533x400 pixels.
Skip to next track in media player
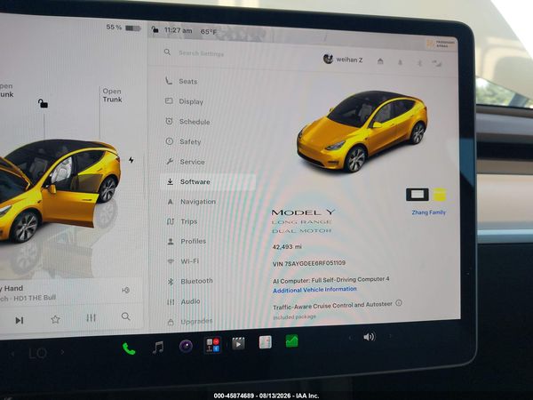(20, 320)
